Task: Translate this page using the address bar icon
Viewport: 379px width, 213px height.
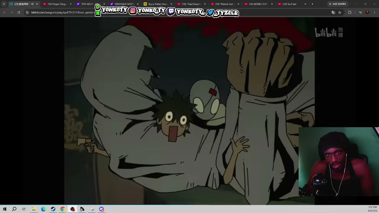Action: 333,12
